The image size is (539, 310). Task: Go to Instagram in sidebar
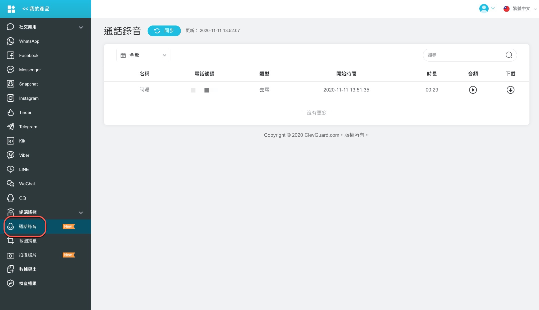pos(29,98)
